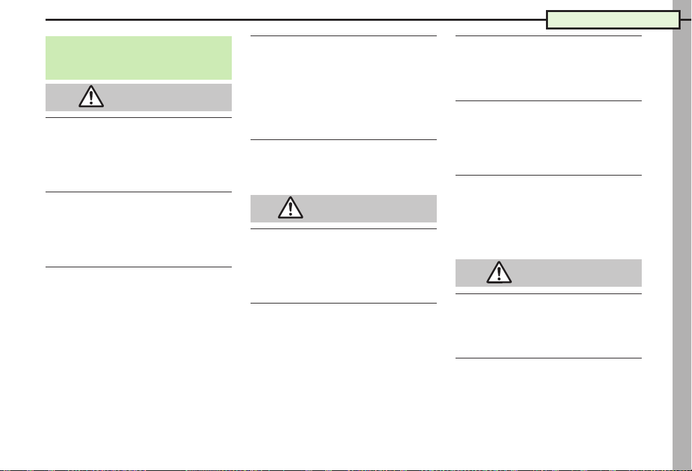Click the topmost divider line of the middle column
This screenshot has width=692, height=471.
coord(344,36)
